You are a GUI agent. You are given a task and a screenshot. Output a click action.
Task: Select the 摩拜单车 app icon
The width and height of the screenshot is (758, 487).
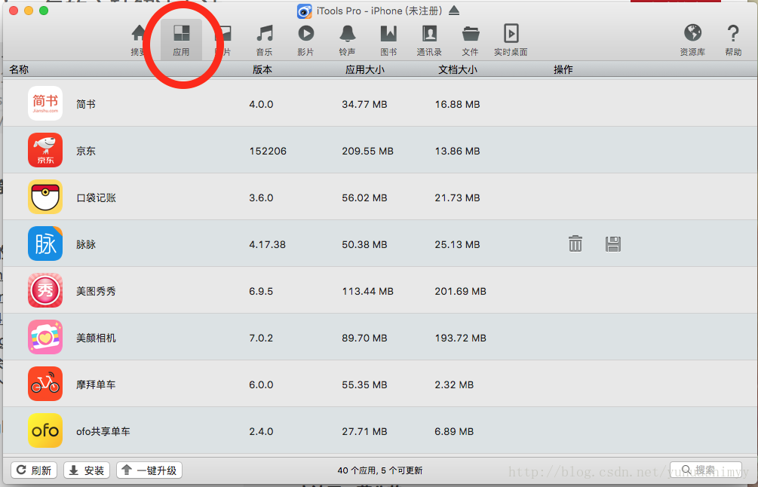tap(45, 384)
